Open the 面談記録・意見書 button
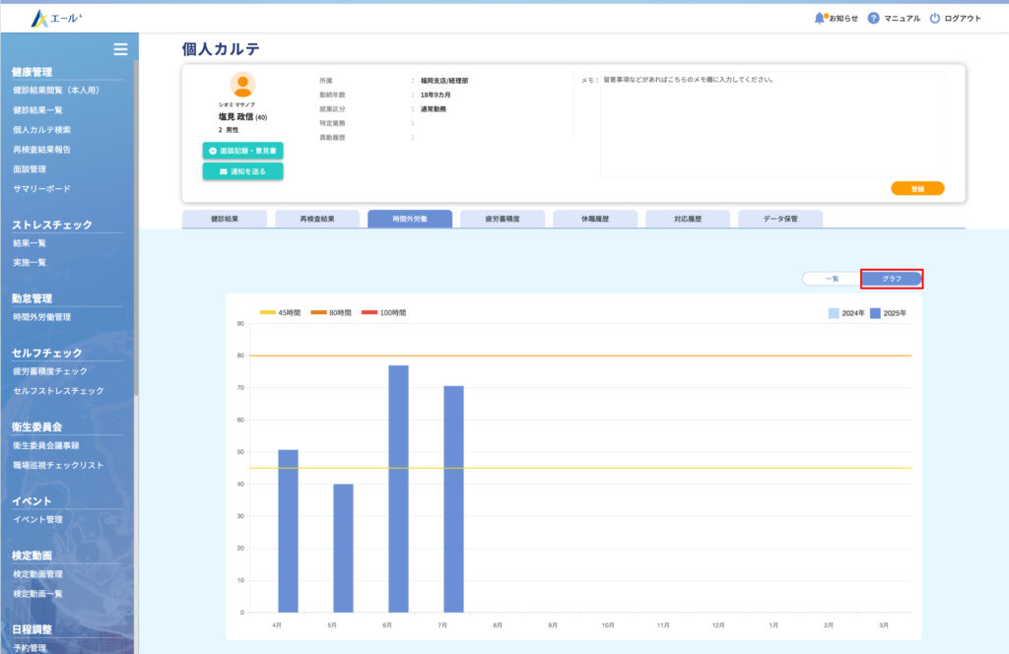 (242, 151)
